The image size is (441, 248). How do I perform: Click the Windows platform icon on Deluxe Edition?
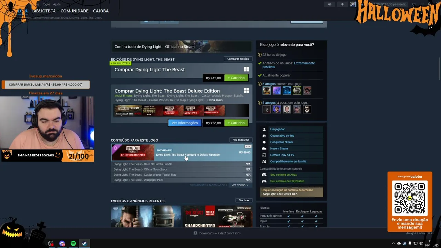pyautogui.click(x=246, y=91)
